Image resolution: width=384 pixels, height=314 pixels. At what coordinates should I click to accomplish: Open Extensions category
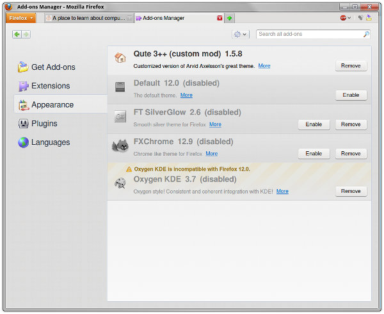click(x=60, y=86)
